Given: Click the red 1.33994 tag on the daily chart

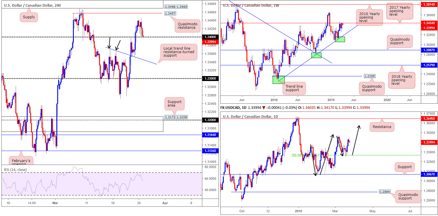Looking at the screenshot, I should [x=429, y=142].
